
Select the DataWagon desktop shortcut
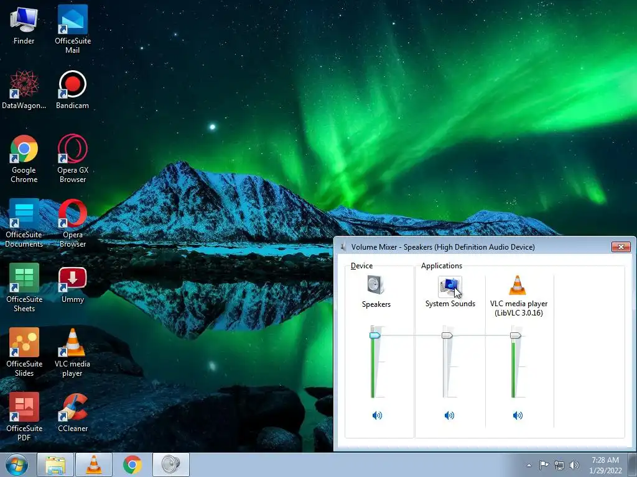[x=24, y=89]
